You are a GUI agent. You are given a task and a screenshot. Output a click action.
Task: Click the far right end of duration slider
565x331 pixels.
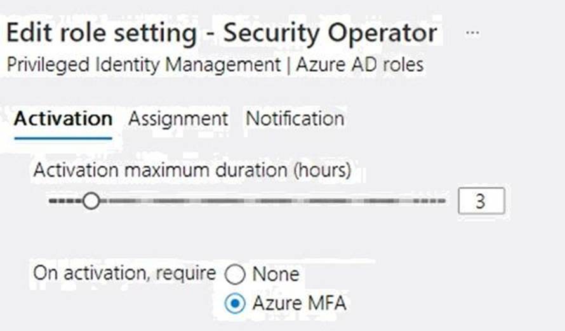click(442, 201)
